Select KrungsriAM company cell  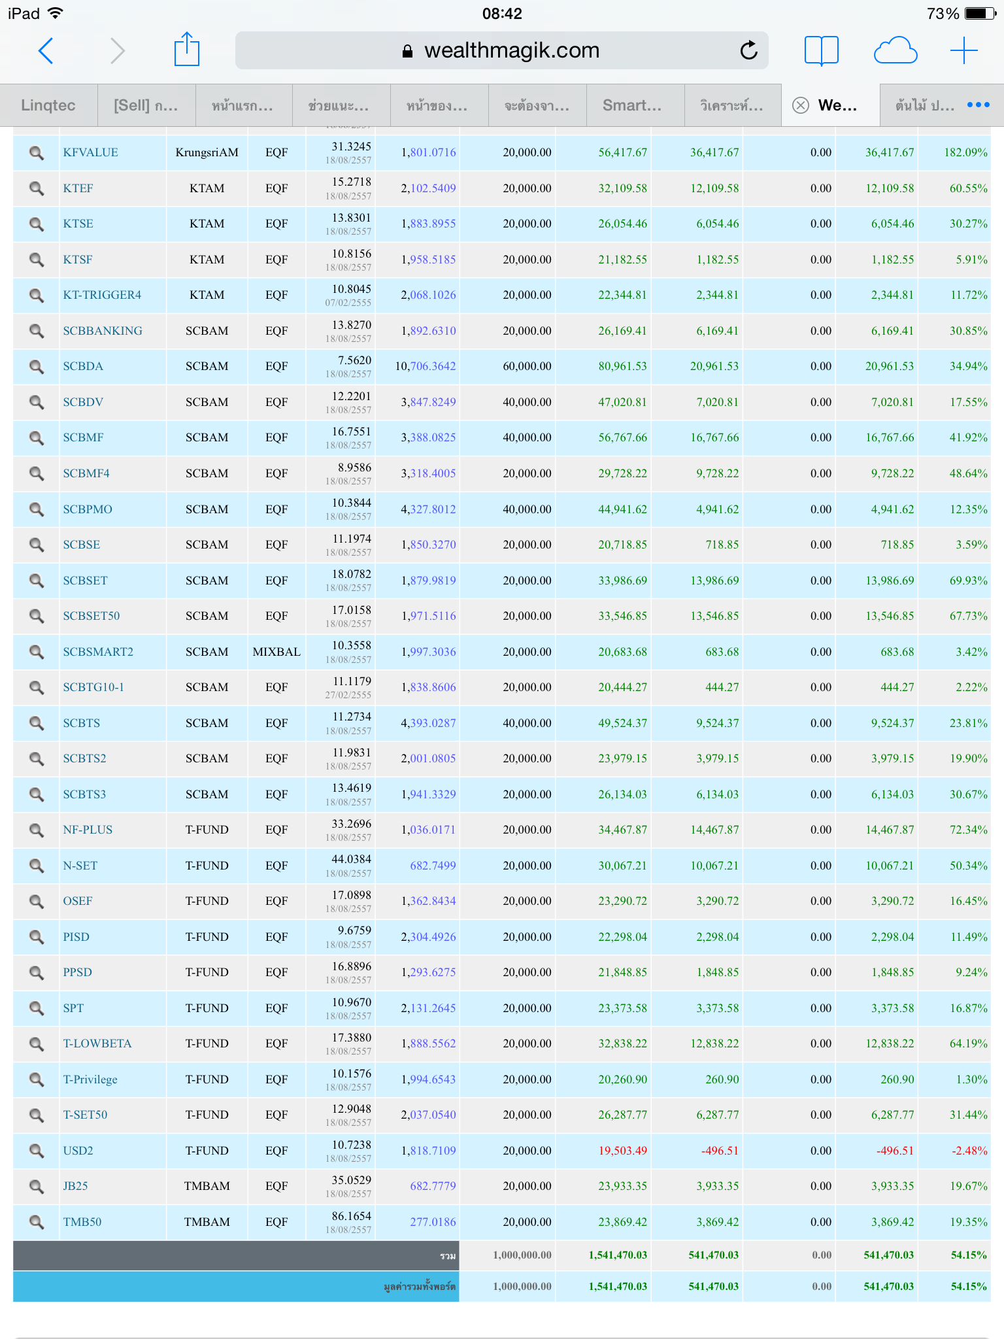click(x=207, y=152)
